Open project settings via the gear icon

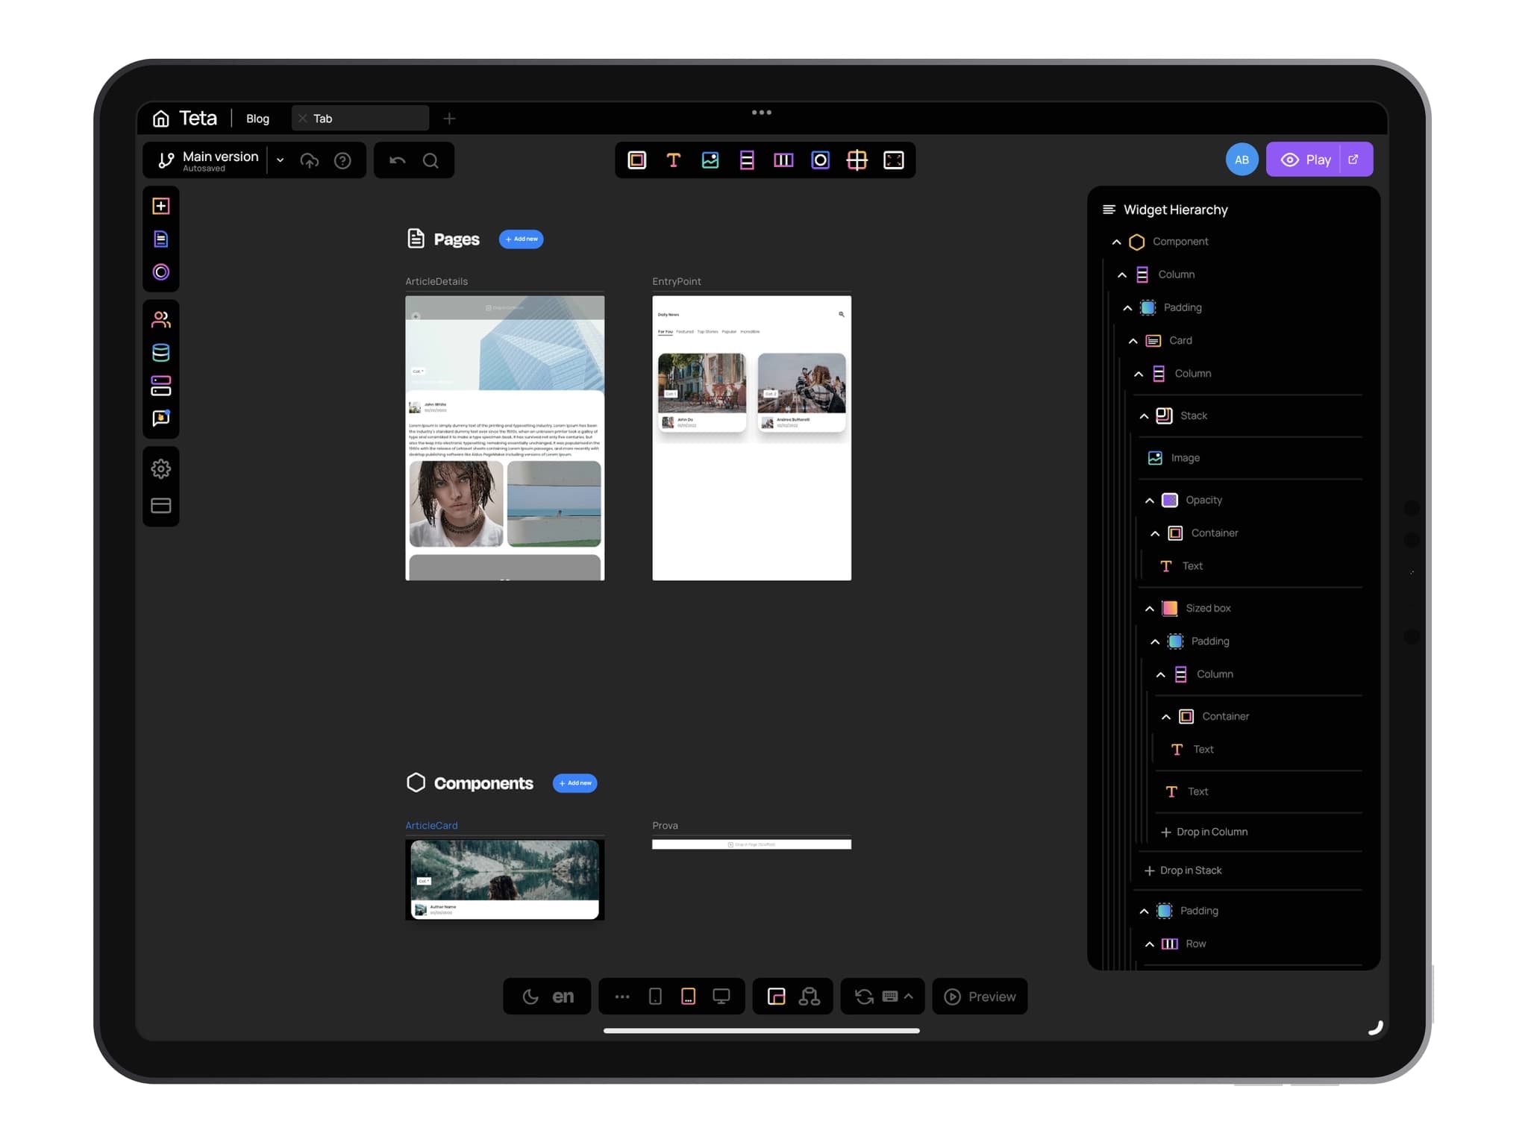click(x=161, y=468)
